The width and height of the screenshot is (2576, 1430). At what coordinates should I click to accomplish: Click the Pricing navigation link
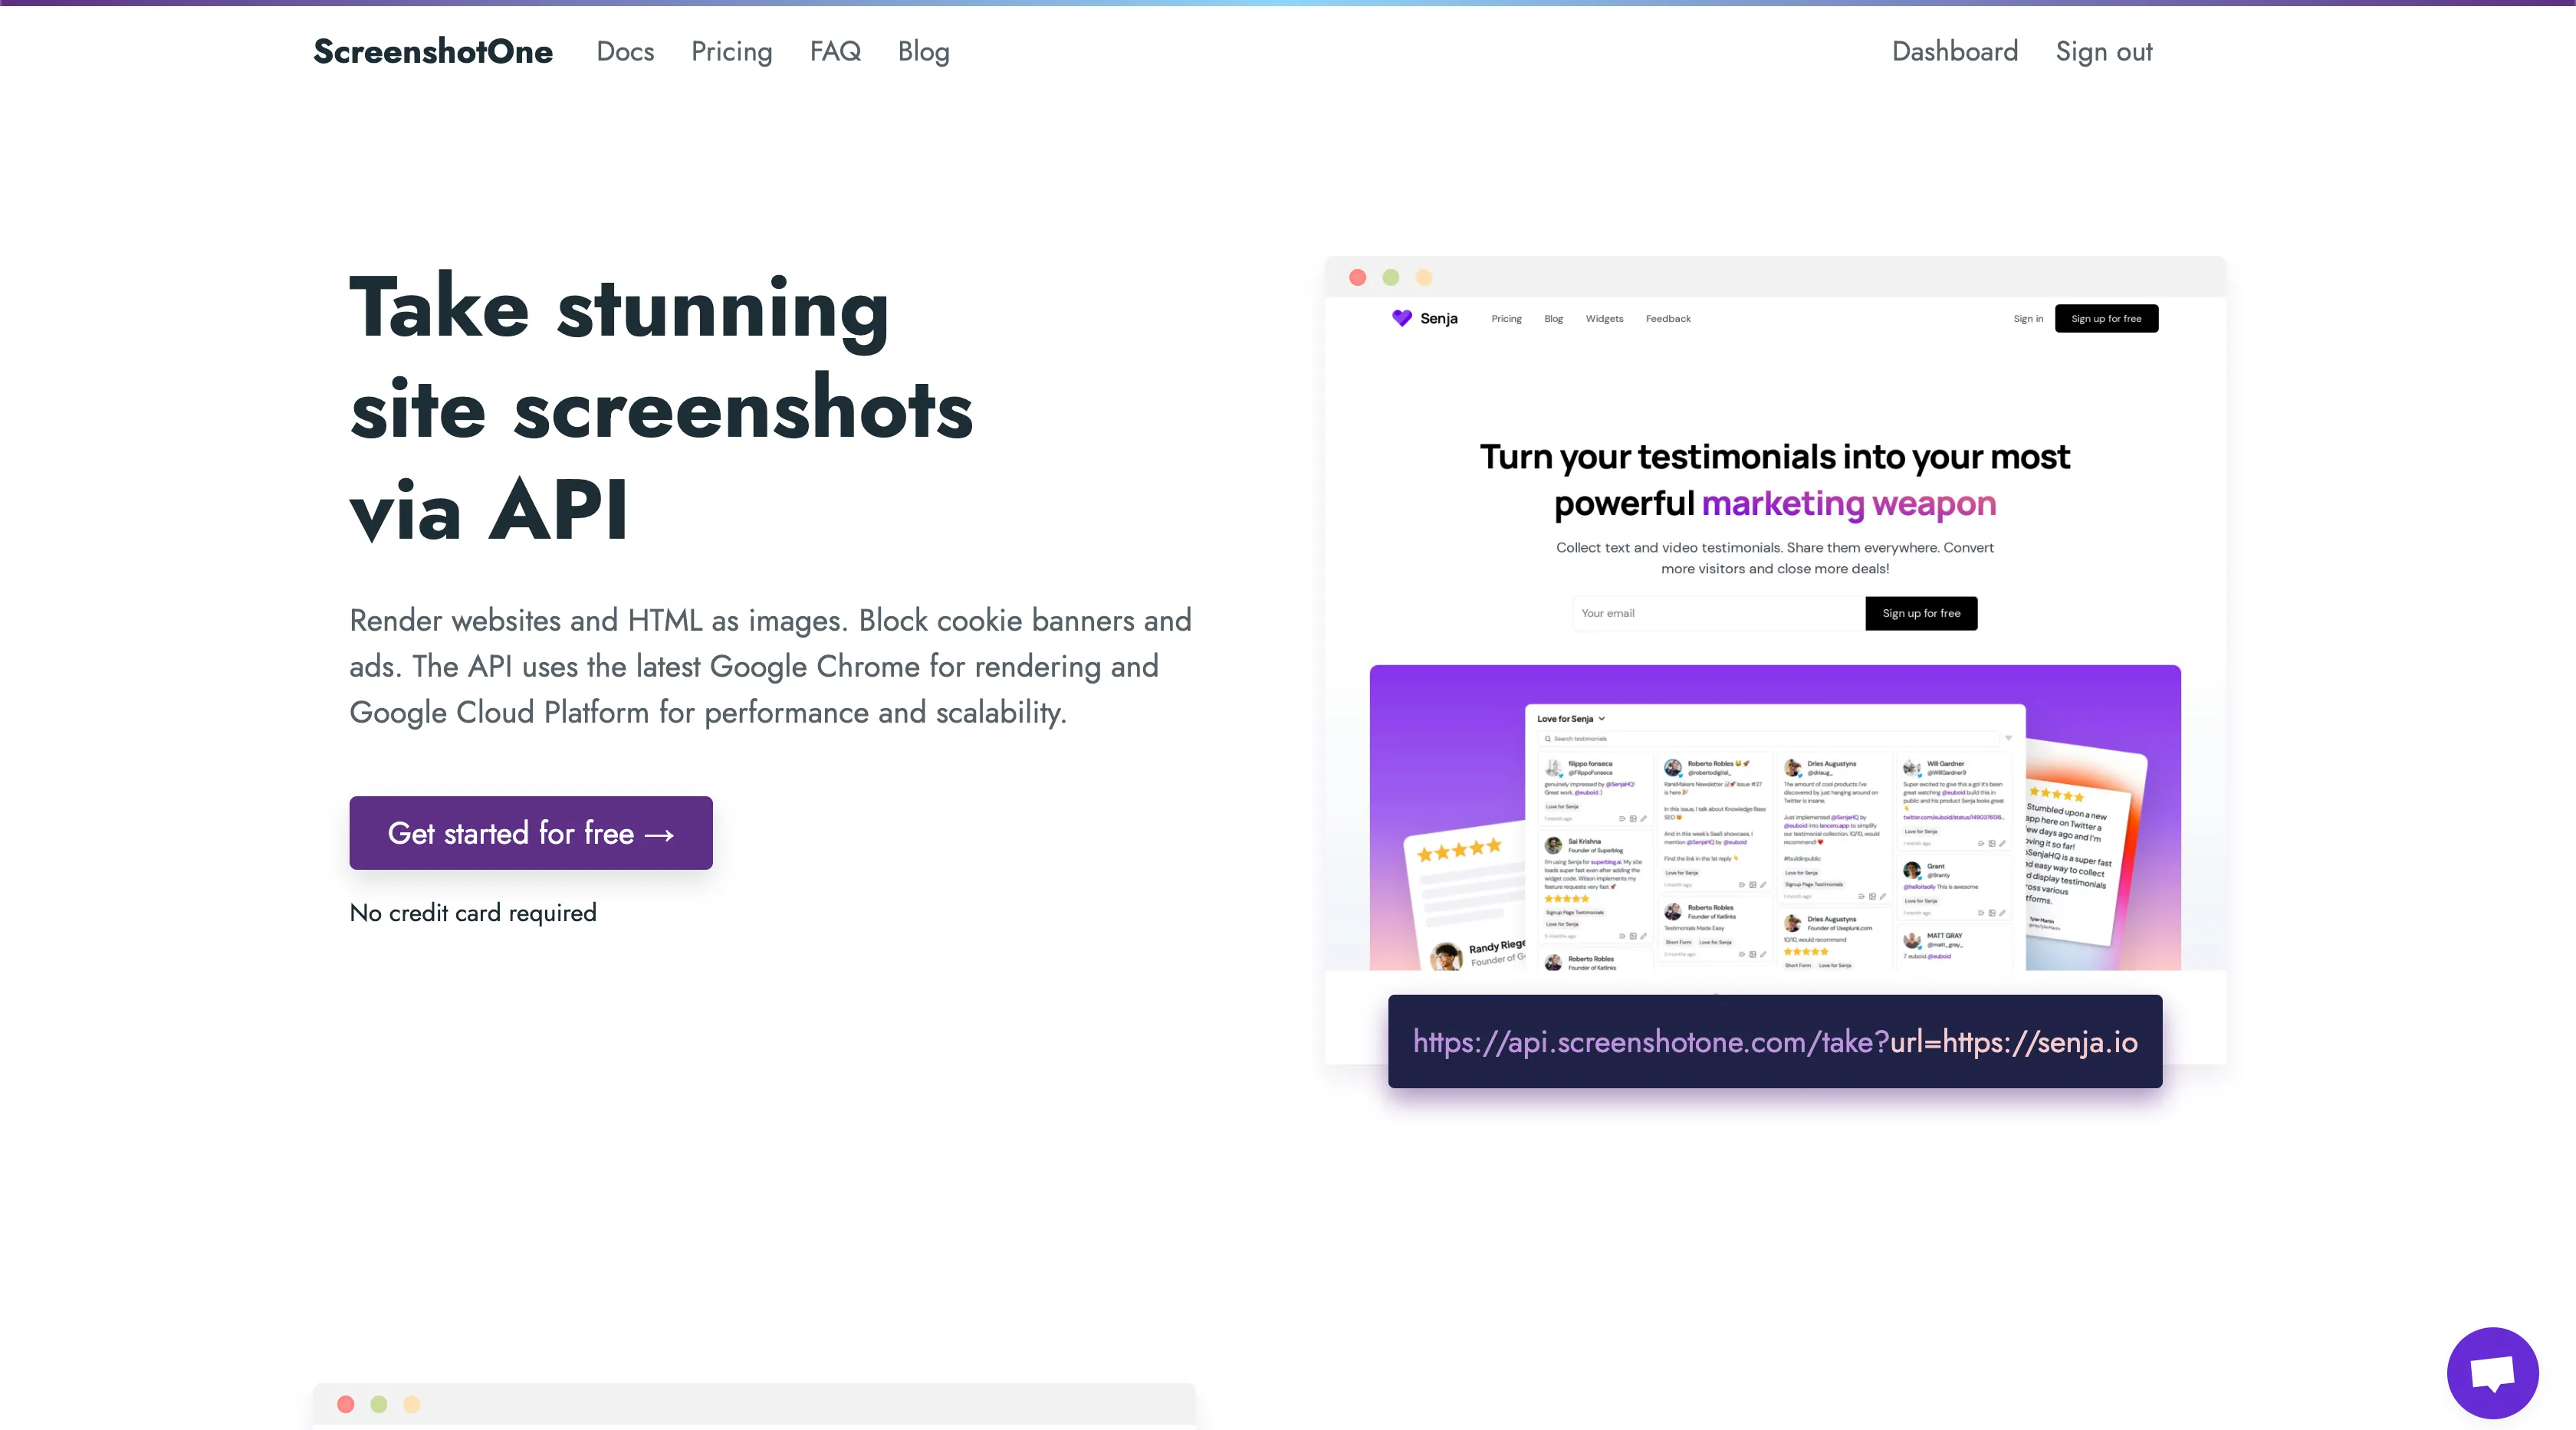[731, 49]
